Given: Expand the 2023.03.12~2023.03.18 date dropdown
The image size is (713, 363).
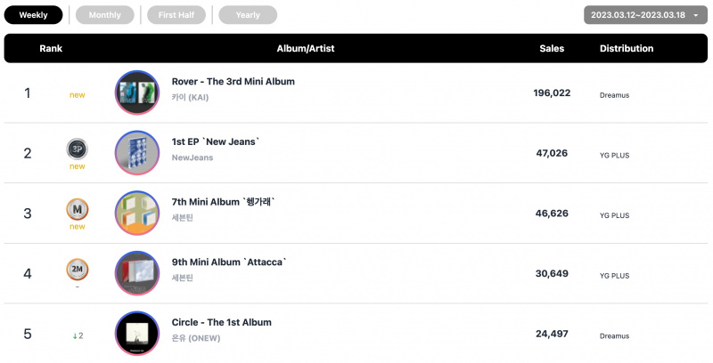Looking at the screenshot, I should 645,15.
